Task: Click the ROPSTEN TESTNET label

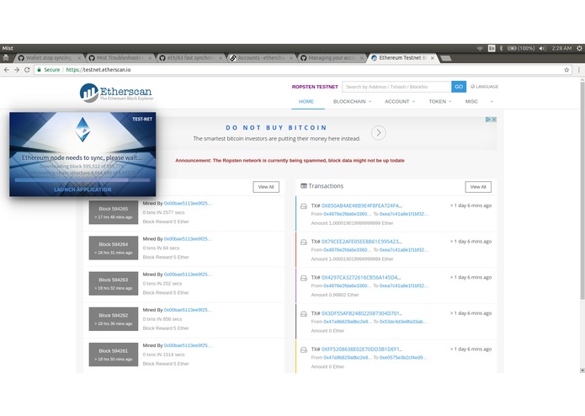Action: coord(315,87)
